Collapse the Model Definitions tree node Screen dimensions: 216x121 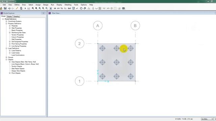[3, 19]
